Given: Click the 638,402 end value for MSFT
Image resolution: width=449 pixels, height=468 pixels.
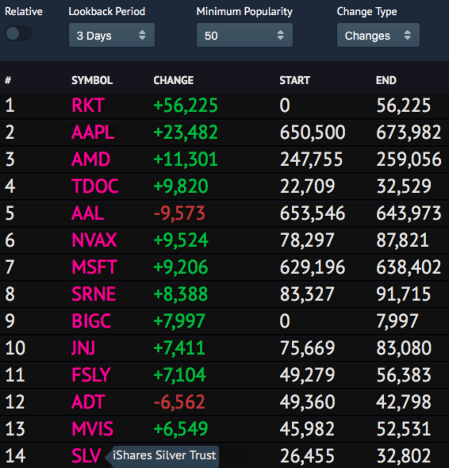Looking at the screenshot, I should pyautogui.click(x=409, y=267).
